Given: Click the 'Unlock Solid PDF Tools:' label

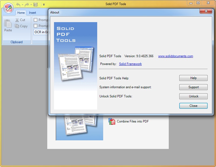Looking at the screenshot, I should tap(116, 96).
